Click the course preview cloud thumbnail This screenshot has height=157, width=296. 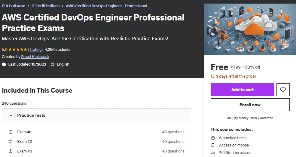coord(250,29)
